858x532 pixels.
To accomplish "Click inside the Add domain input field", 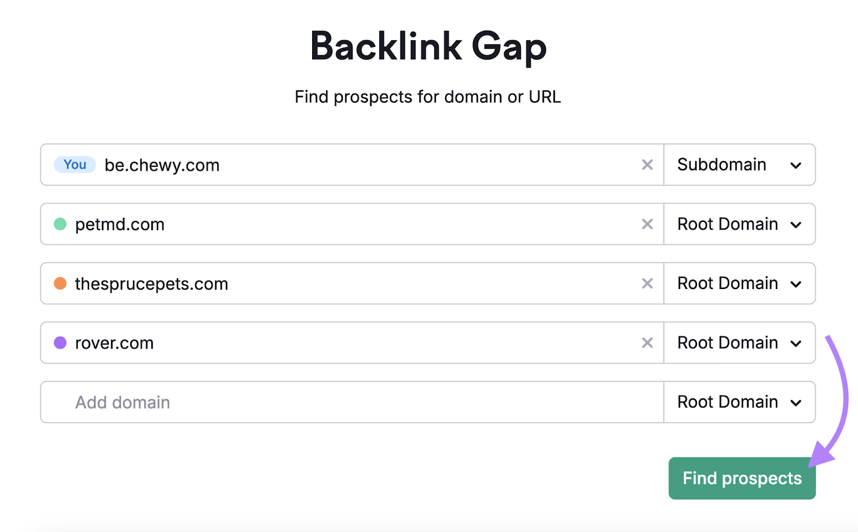I will (x=322, y=402).
